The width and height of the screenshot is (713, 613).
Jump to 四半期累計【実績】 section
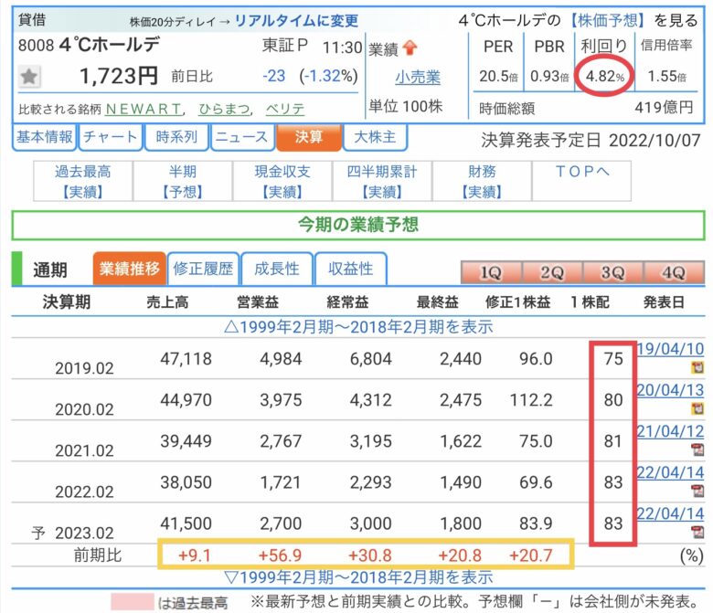pyautogui.click(x=382, y=181)
